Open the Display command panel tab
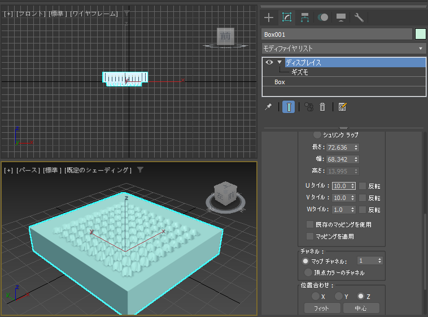This screenshot has height=317, width=428. click(341, 18)
